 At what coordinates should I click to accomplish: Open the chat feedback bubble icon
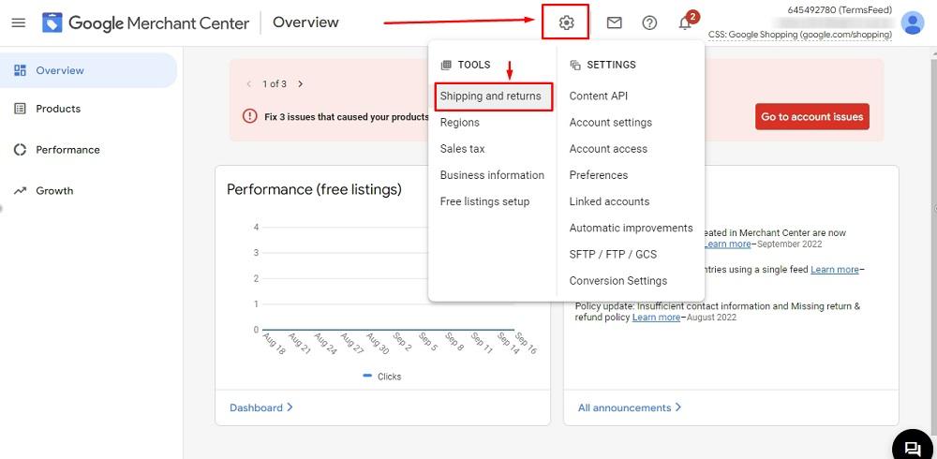pyautogui.click(x=912, y=449)
